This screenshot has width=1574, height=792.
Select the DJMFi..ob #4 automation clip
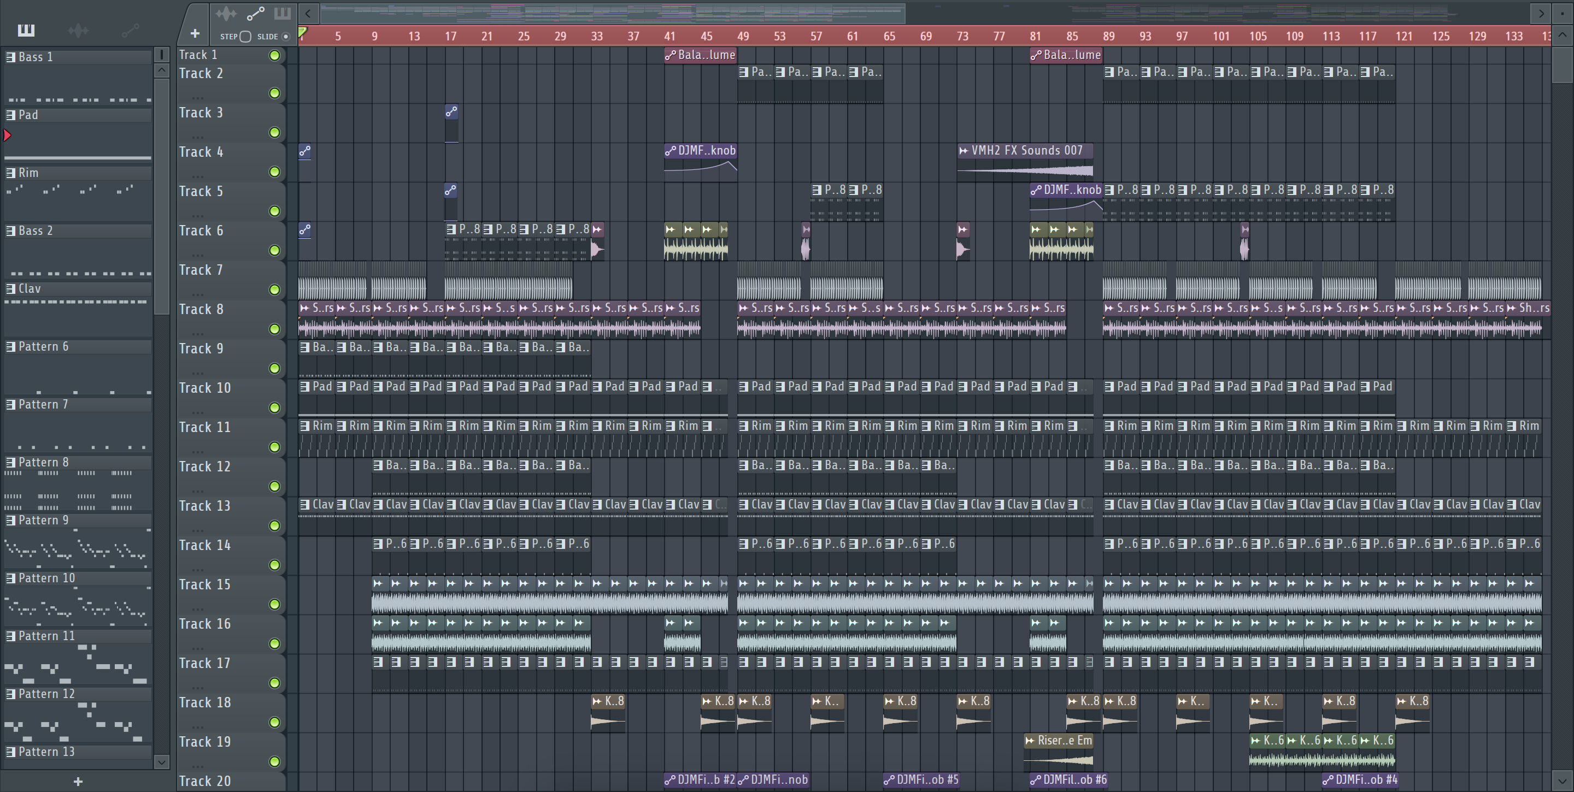(x=1360, y=781)
